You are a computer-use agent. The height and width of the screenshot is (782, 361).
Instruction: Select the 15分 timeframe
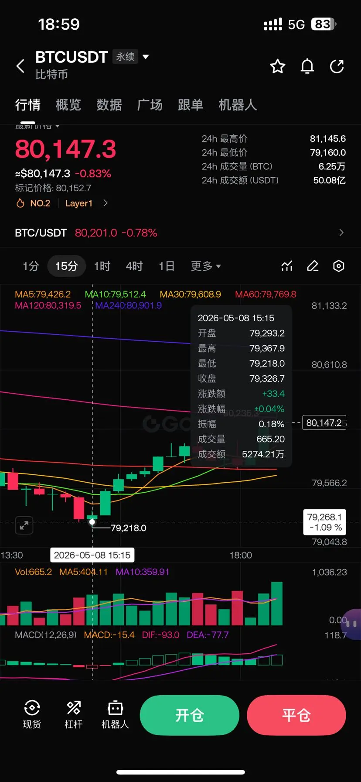pos(66,266)
